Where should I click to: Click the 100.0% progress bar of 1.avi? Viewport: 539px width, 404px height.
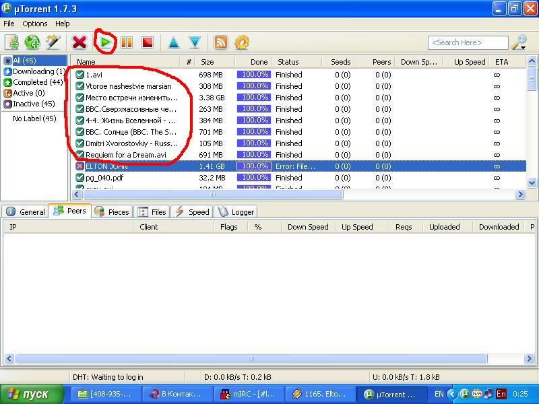(254, 75)
